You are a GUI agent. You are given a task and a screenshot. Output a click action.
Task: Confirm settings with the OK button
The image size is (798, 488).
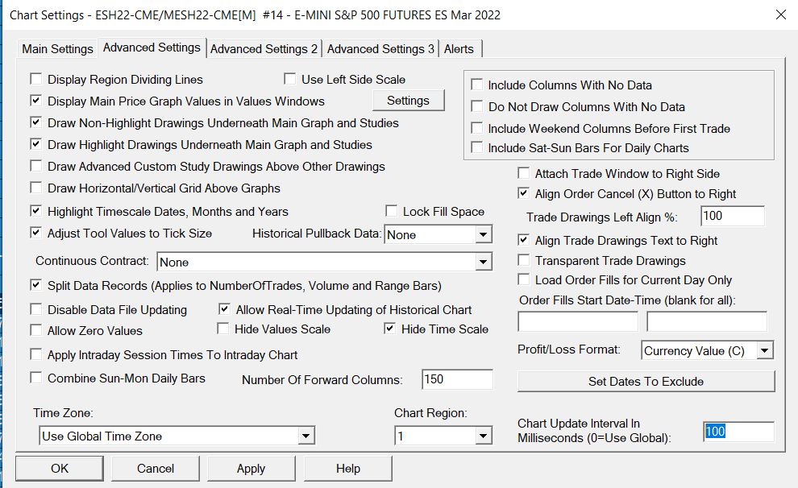(60, 468)
